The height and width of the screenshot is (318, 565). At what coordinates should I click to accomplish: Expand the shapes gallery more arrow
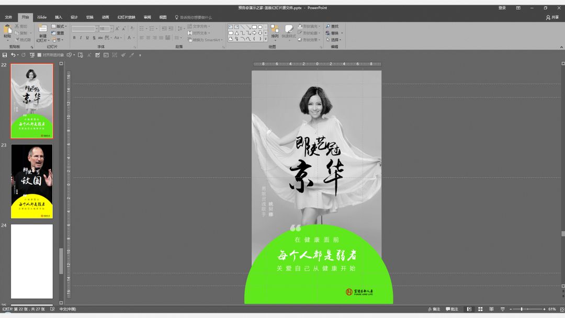click(266, 39)
